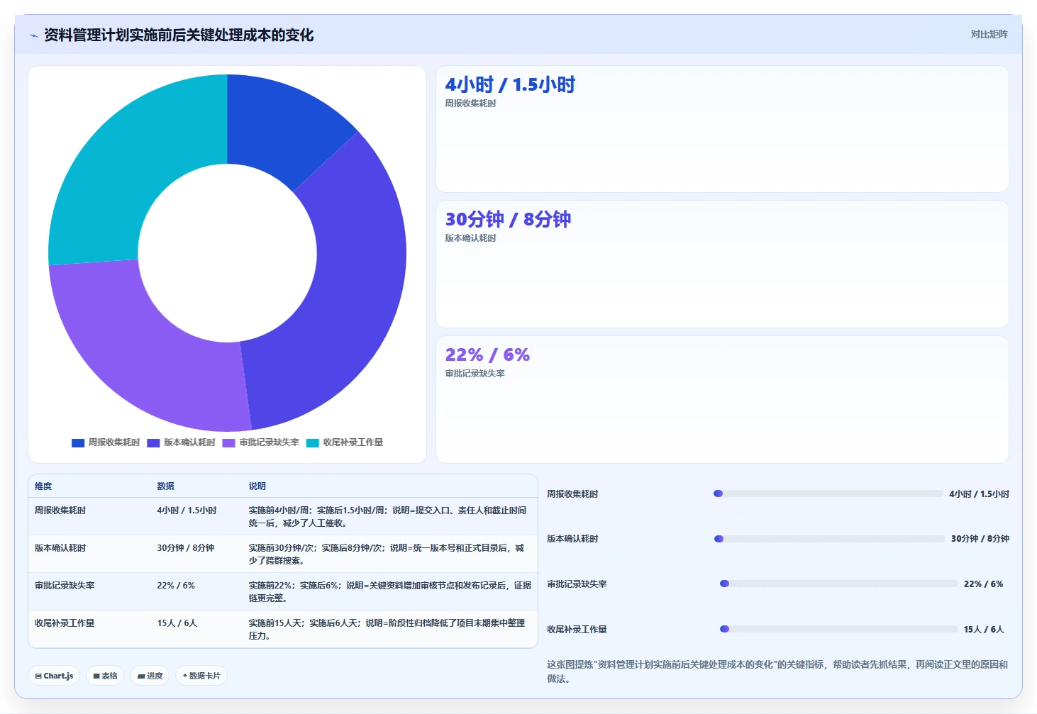The height and width of the screenshot is (714, 1037).
Task: Click the 周报收集耗时 card caption
Action: point(470,104)
